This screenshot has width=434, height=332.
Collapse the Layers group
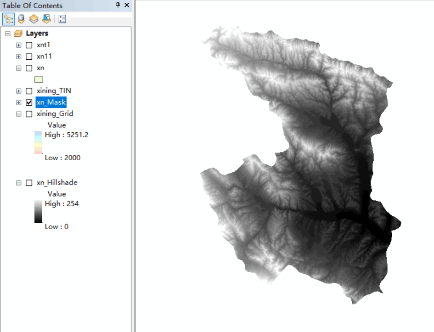click(8, 34)
